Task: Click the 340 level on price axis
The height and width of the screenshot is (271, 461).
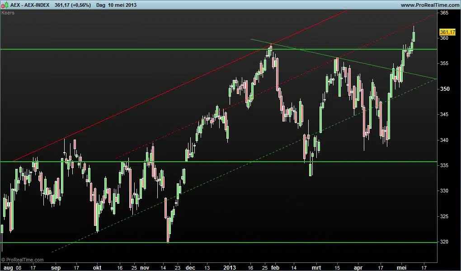Action: (x=444, y=140)
